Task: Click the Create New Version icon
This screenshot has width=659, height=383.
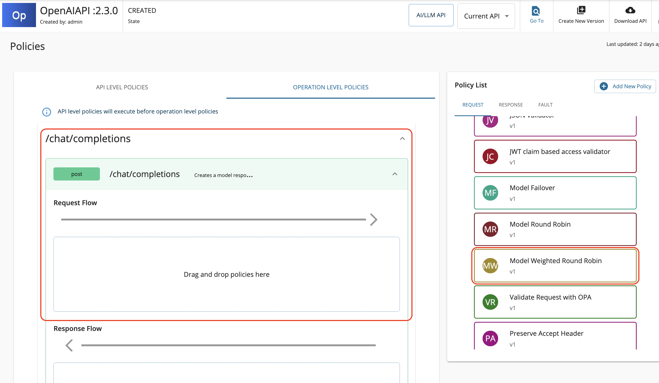Action: point(581,10)
